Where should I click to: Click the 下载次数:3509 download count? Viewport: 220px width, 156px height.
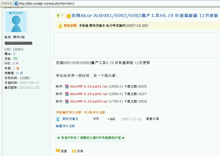point(136,101)
